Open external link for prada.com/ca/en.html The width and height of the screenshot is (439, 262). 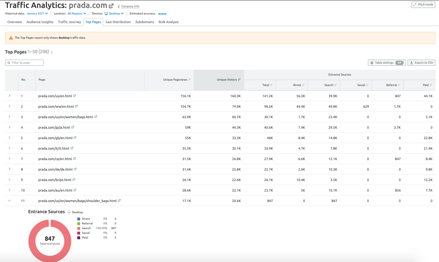tap(75, 159)
